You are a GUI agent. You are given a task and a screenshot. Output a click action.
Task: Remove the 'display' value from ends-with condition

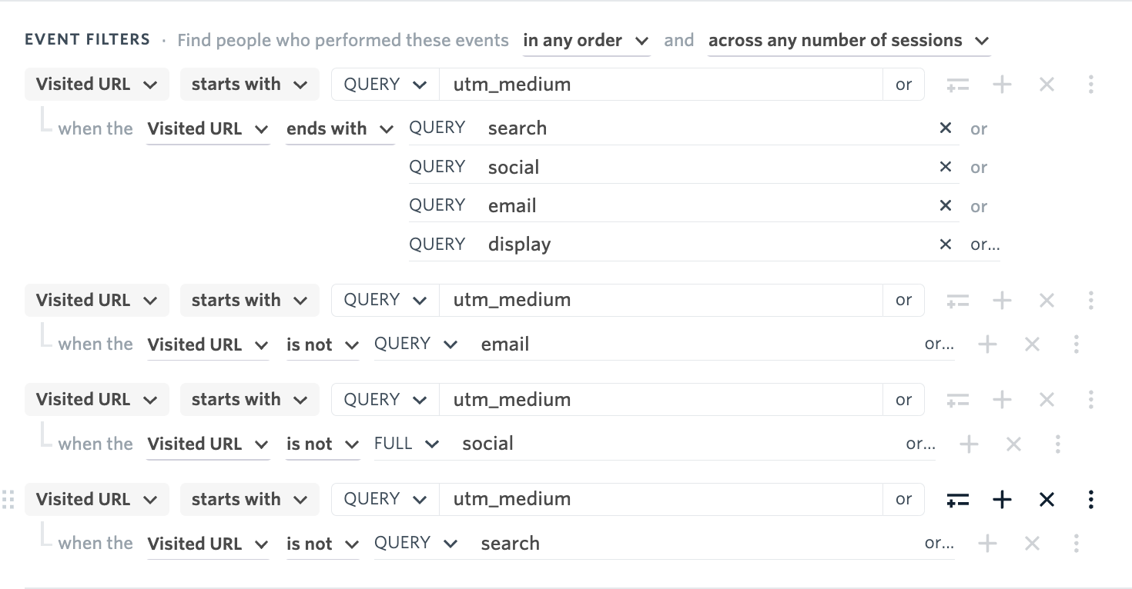(946, 245)
